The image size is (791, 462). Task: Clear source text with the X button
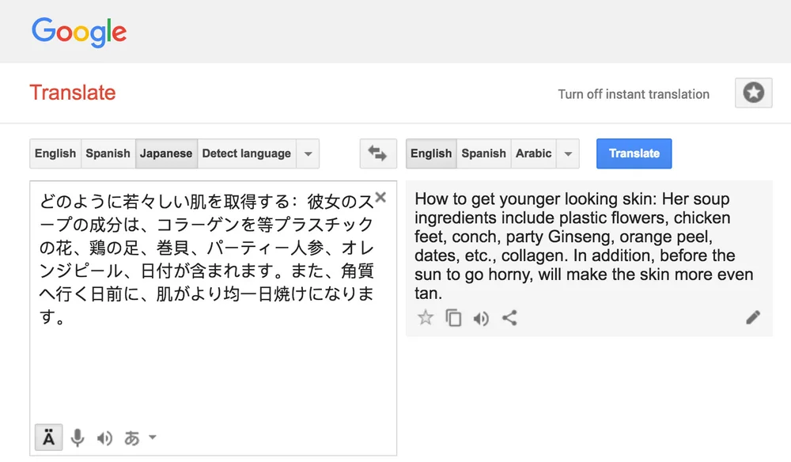pyautogui.click(x=381, y=197)
